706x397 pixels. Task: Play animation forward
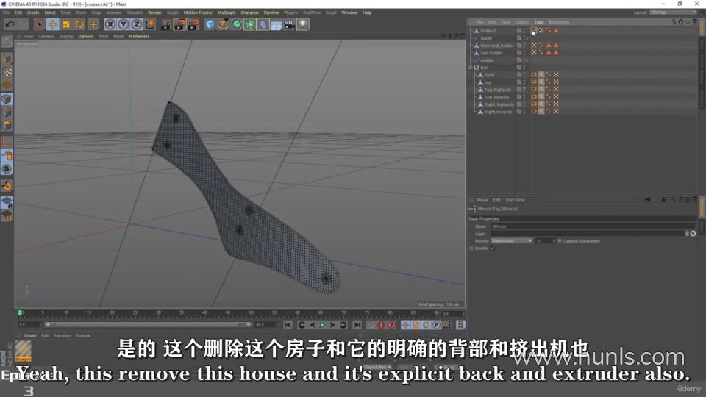322,325
